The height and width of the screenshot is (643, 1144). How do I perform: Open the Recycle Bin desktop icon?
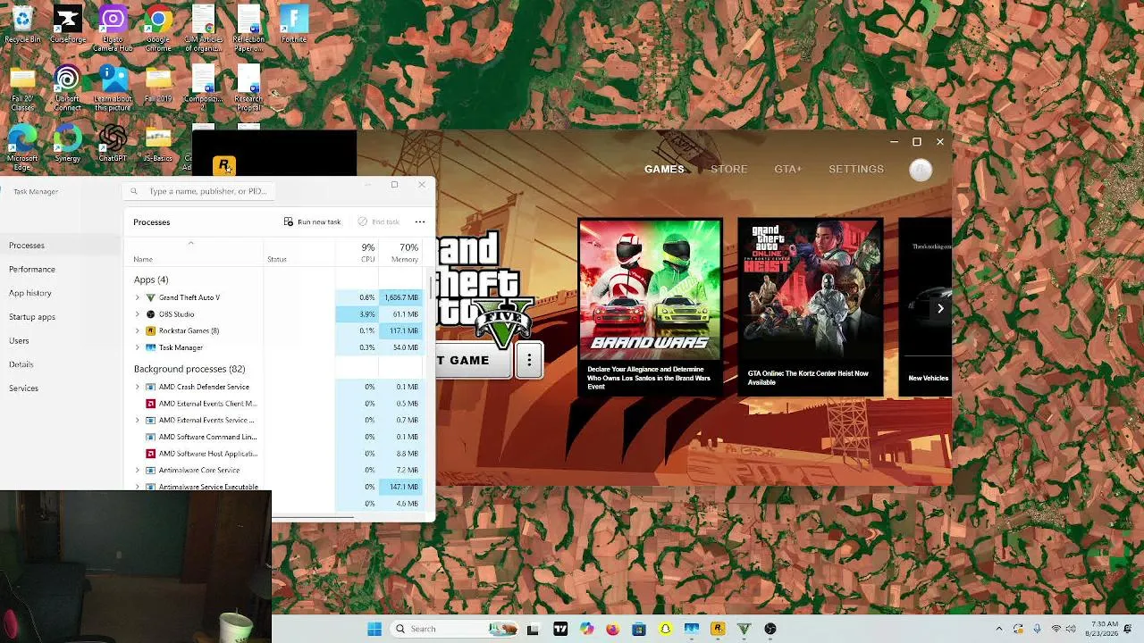tap(22, 24)
